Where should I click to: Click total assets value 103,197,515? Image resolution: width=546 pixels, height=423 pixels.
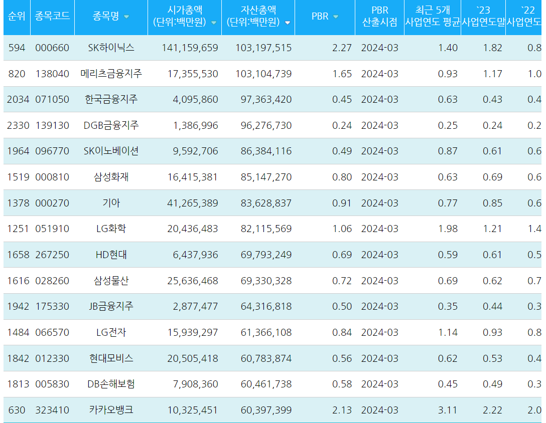(x=263, y=48)
